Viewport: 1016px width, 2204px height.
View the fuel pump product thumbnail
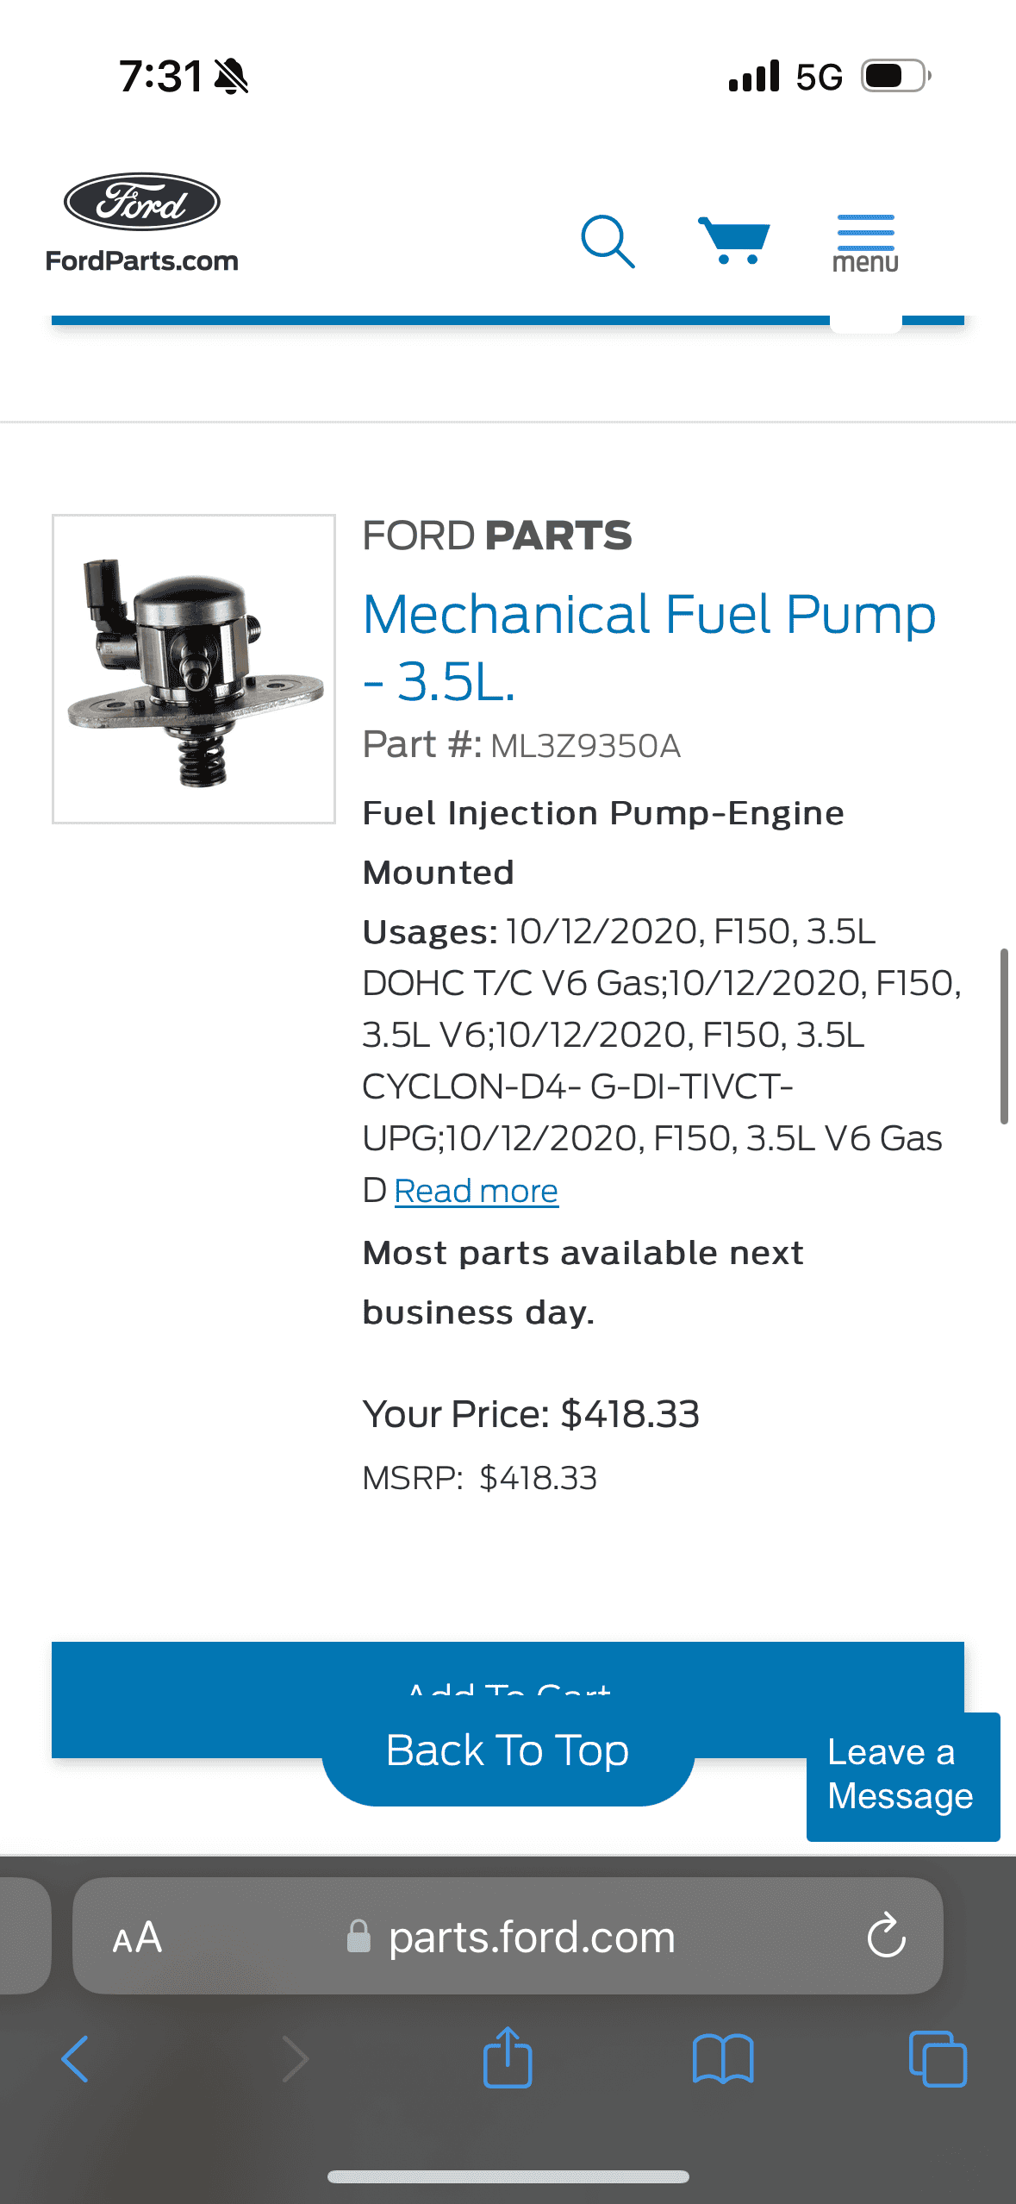tap(192, 670)
